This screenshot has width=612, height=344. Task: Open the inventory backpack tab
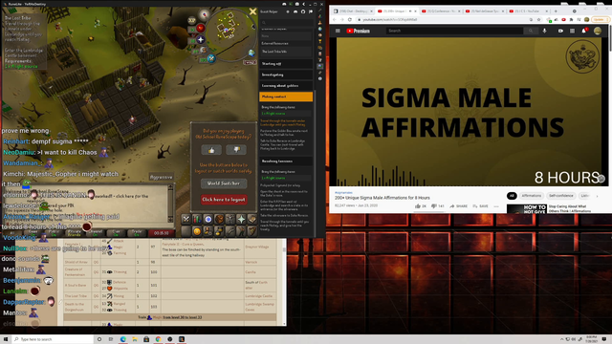pyautogui.click(x=219, y=219)
